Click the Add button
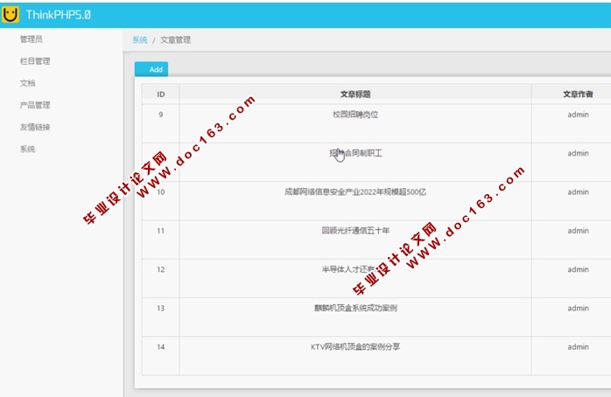This screenshot has width=611, height=397. point(151,69)
